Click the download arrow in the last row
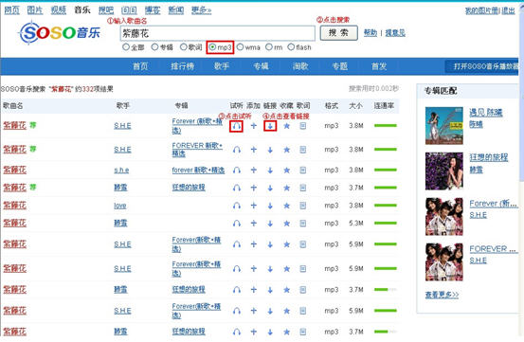524x342 pixels. click(x=270, y=332)
